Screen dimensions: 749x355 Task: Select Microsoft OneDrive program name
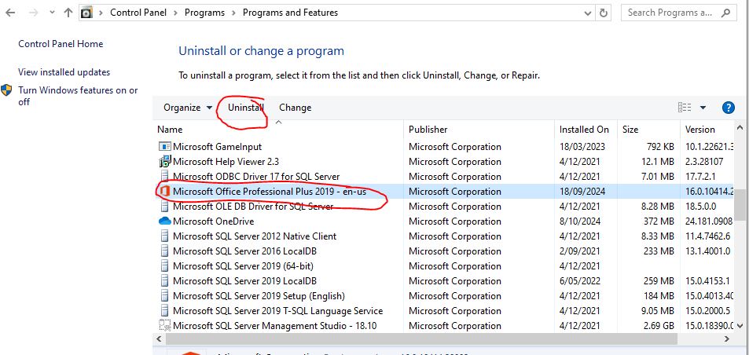tap(214, 221)
